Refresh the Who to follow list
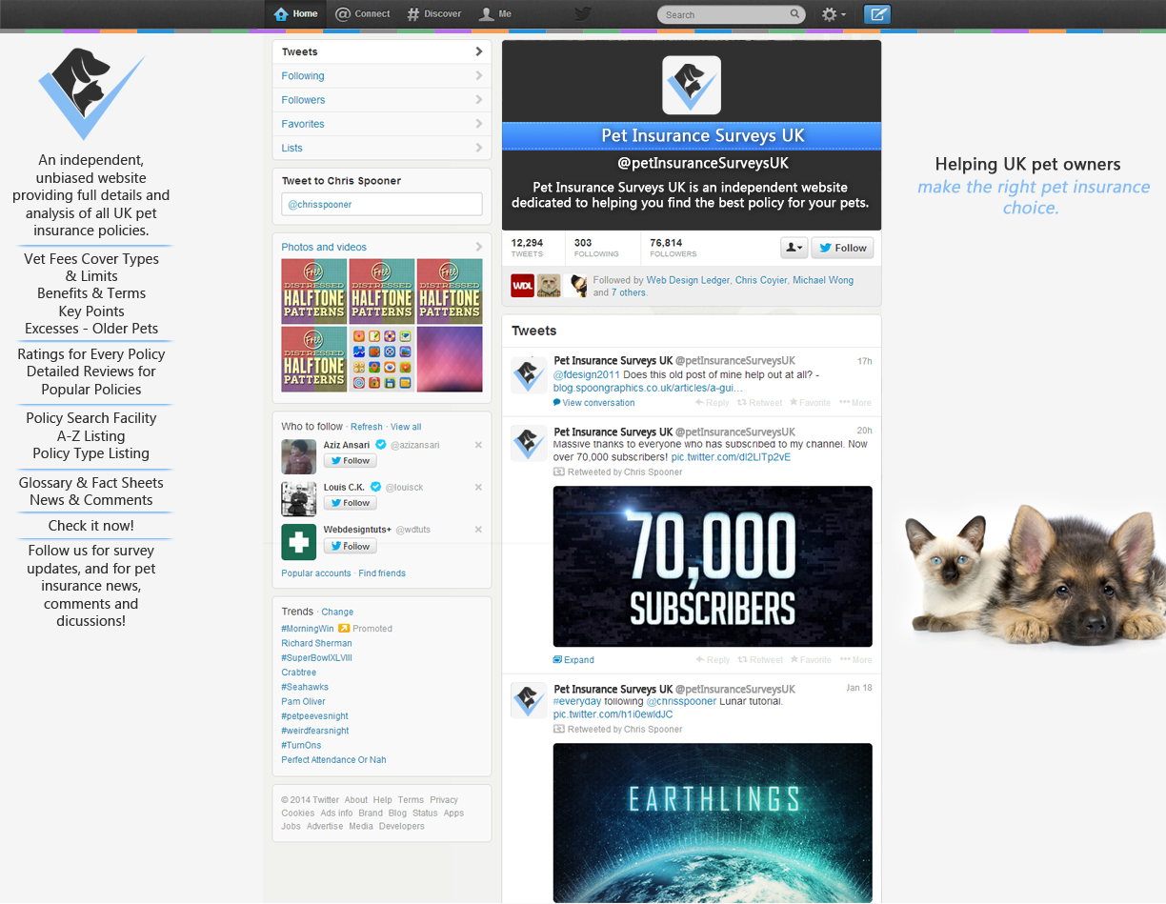The height and width of the screenshot is (904, 1166). pyautogui.click(x=367, y=427)
